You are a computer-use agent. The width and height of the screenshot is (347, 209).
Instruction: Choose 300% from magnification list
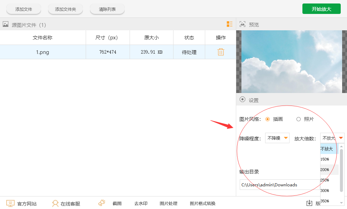tap(325, 191)
